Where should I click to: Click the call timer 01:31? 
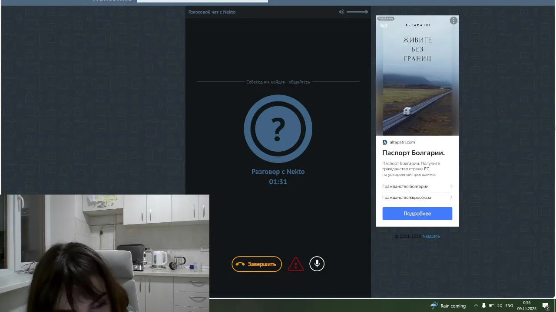(278, 182)
